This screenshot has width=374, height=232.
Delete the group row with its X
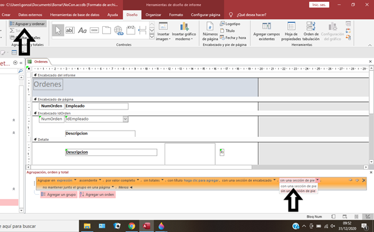click(364, 180)
